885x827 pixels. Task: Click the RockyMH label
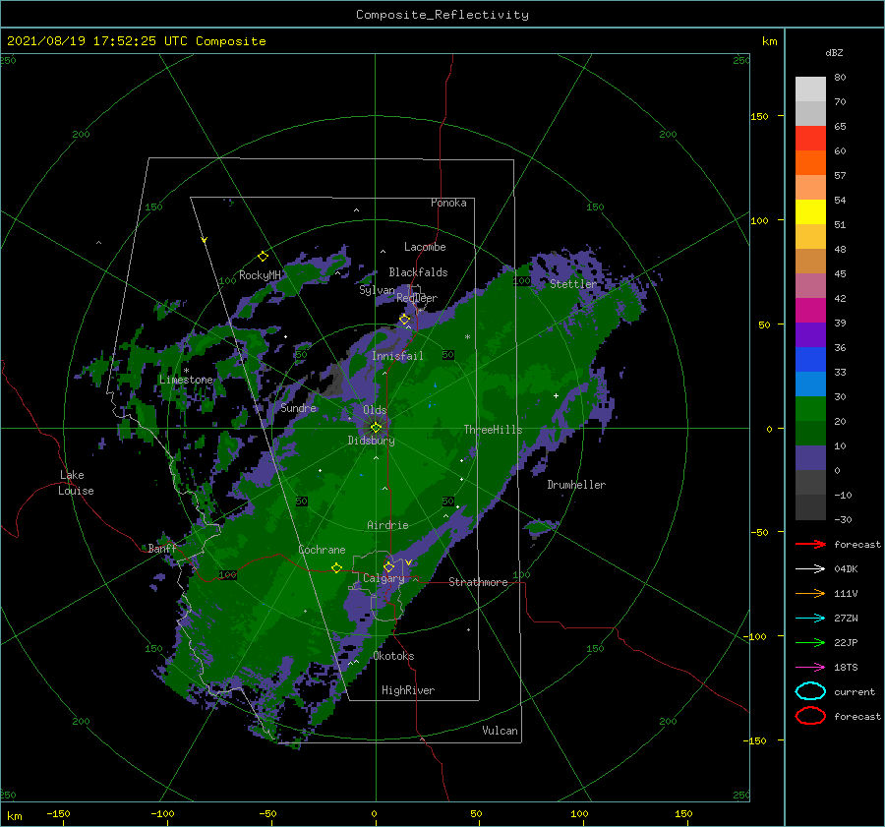(260, 275)
